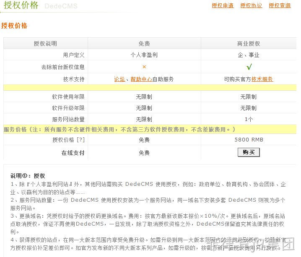Open the 授权申请 link
The width and height of the screenshot is (301, 257).
[x=223, y=5]
